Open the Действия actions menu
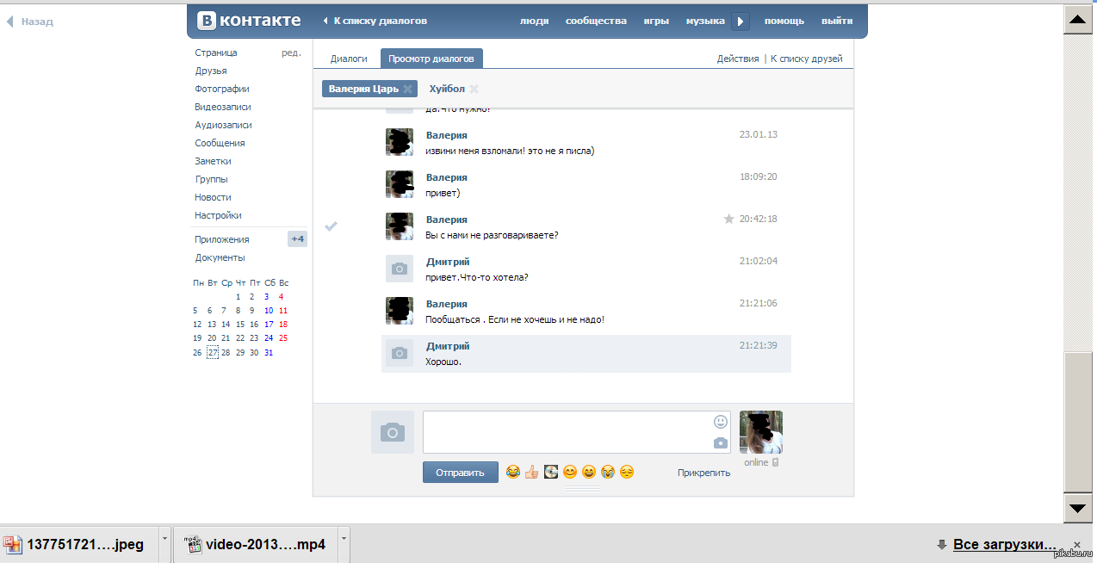Viewport: 1097px width, 563px height. click(x=738, y=59)
